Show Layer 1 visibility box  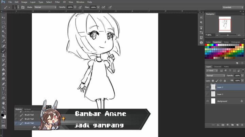point(208,94)
